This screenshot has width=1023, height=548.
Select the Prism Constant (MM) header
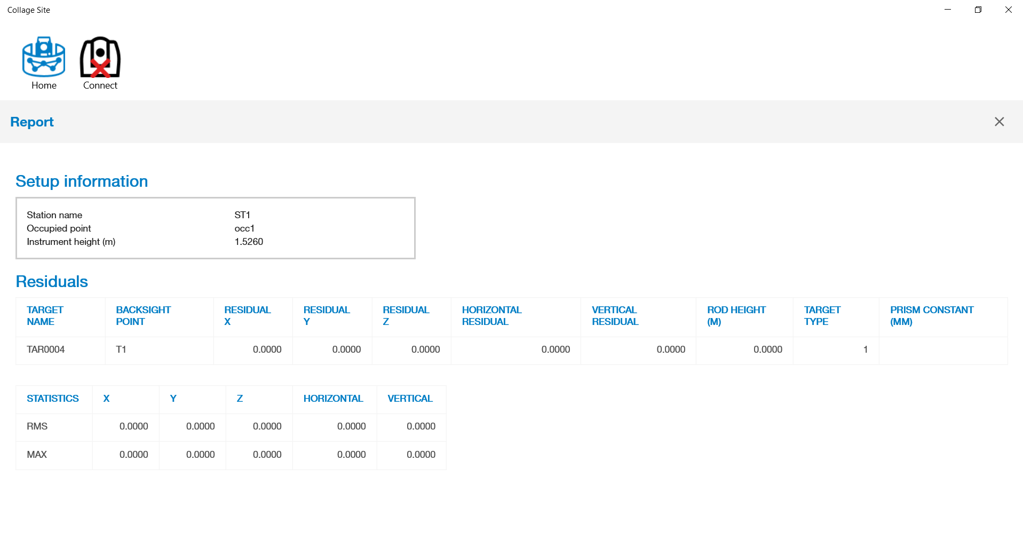(931, 316)
